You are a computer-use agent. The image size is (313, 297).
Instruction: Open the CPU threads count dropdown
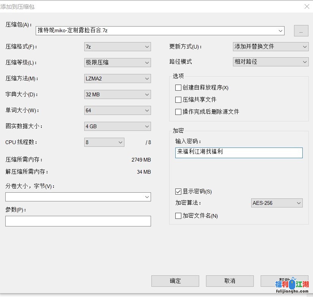[104, 142]
